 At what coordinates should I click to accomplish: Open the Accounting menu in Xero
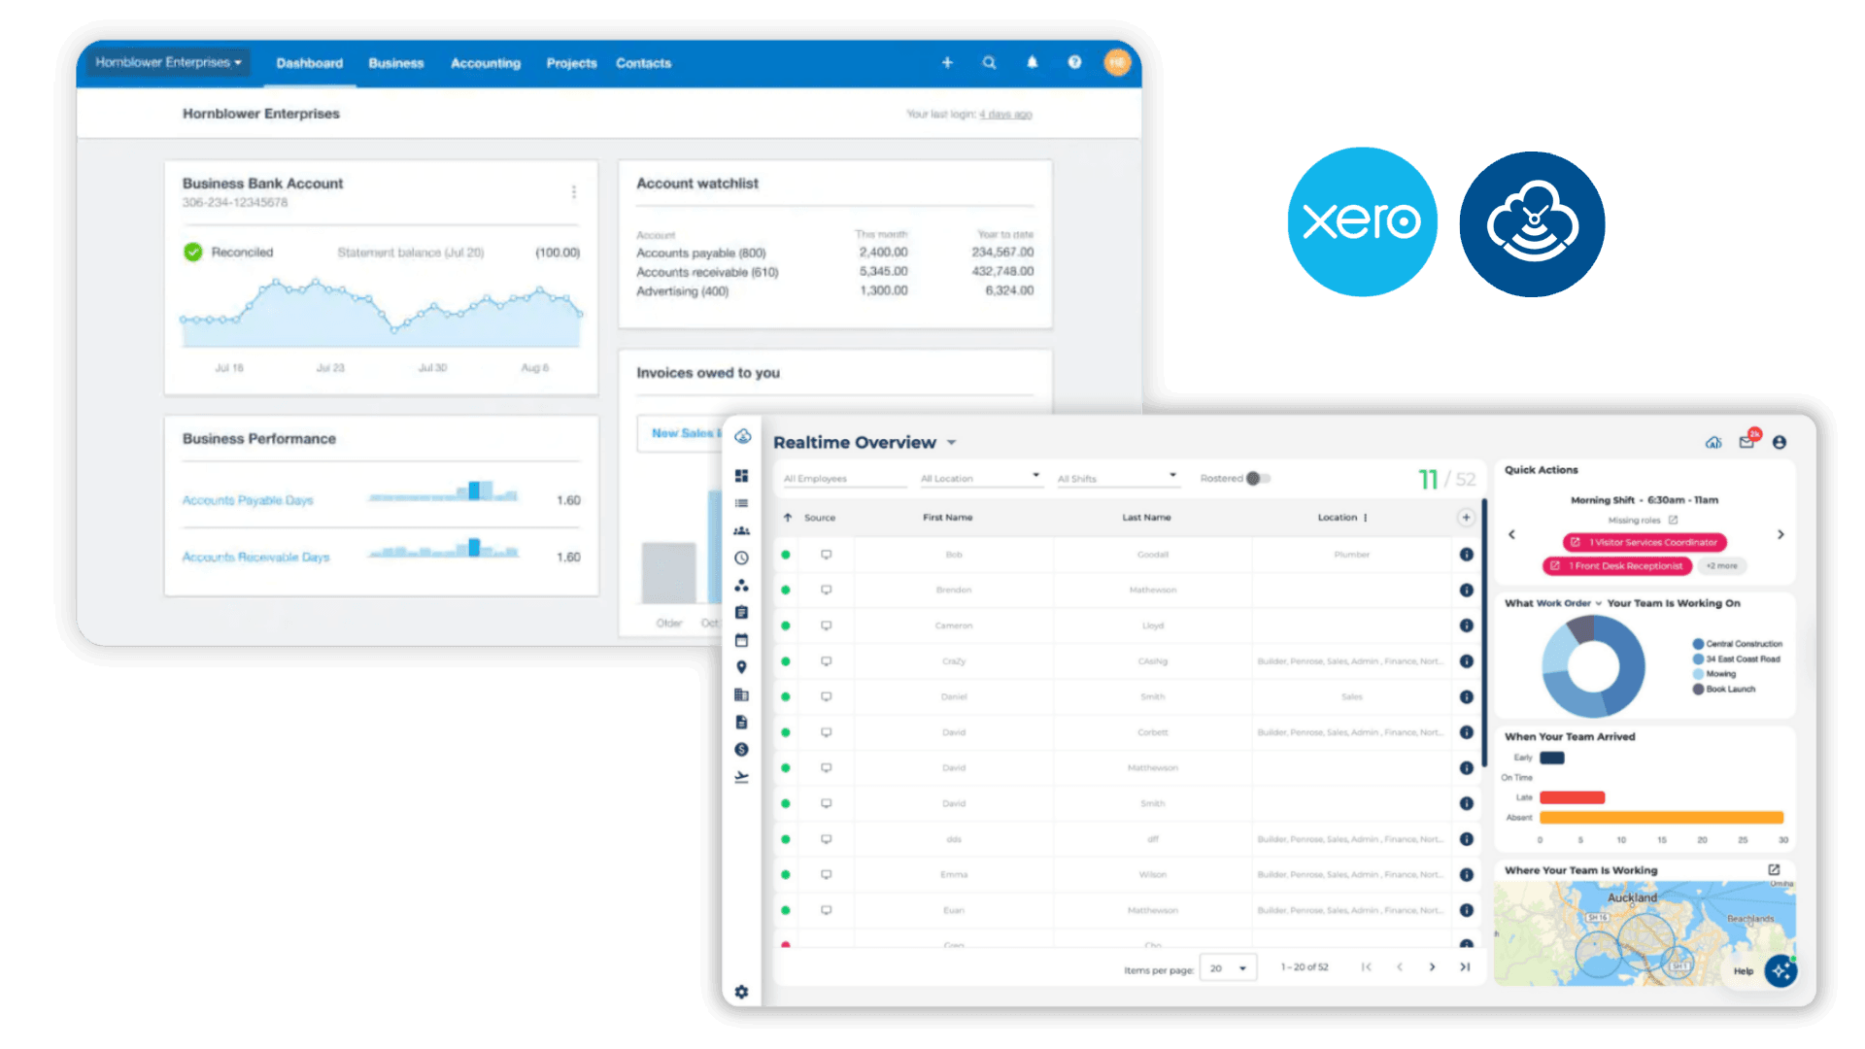point(486,63)
